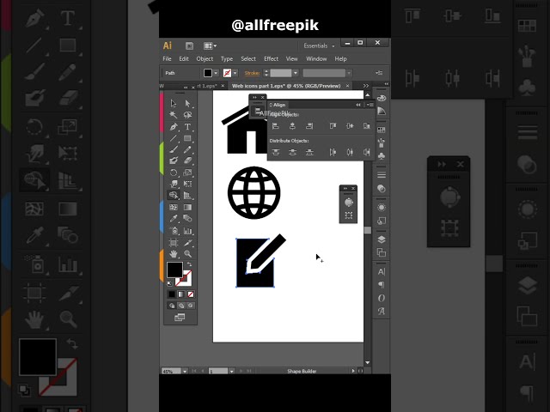Open the File menu

point(167,59)
